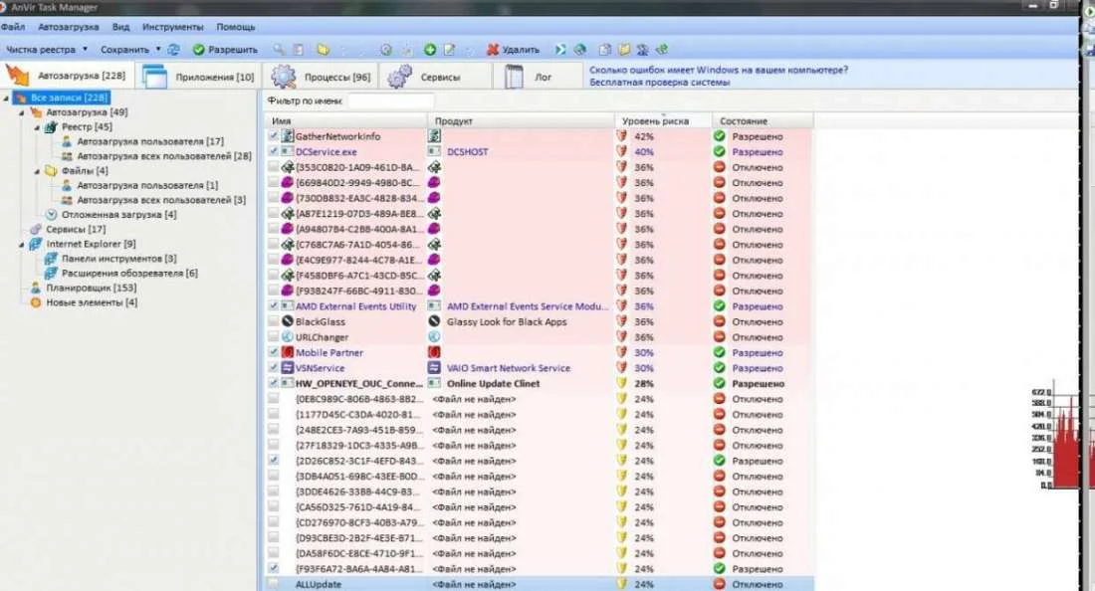Screen dimensions: 1095x591
Task: Sort by the Состояние column header
Action: click(763, 120)
